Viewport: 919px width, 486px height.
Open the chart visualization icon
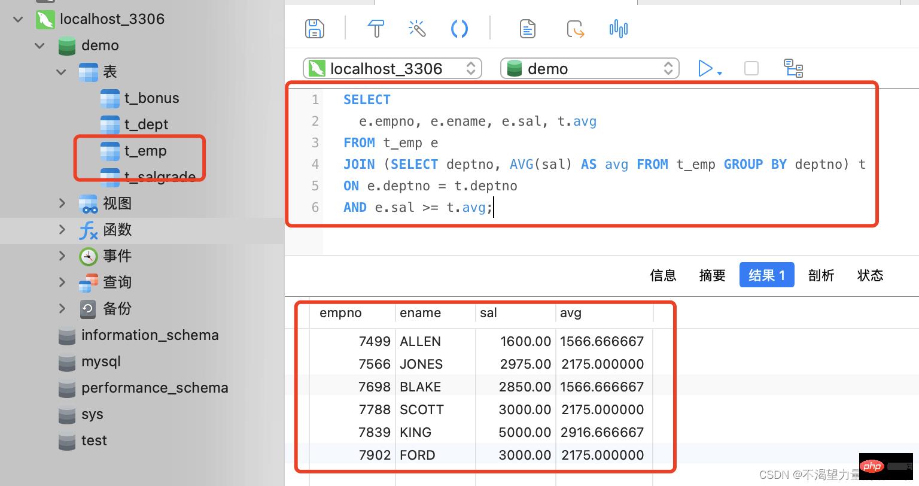point(618,29)
